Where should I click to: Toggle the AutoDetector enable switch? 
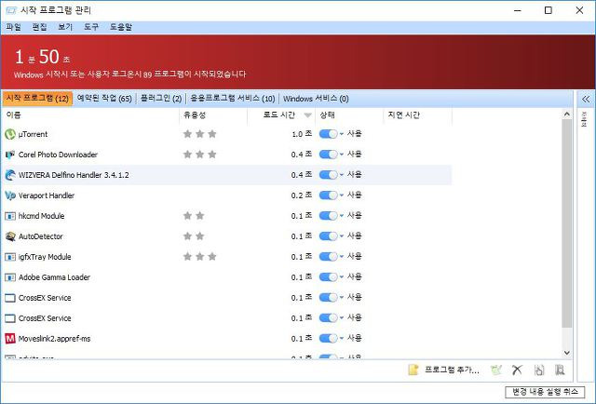coord(328,236)
